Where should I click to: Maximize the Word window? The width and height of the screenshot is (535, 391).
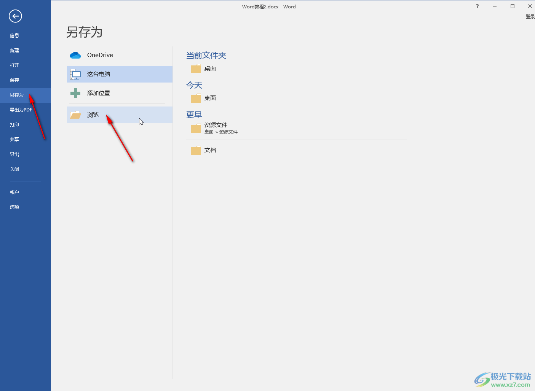pyautogui.click(x=513, y=6)
